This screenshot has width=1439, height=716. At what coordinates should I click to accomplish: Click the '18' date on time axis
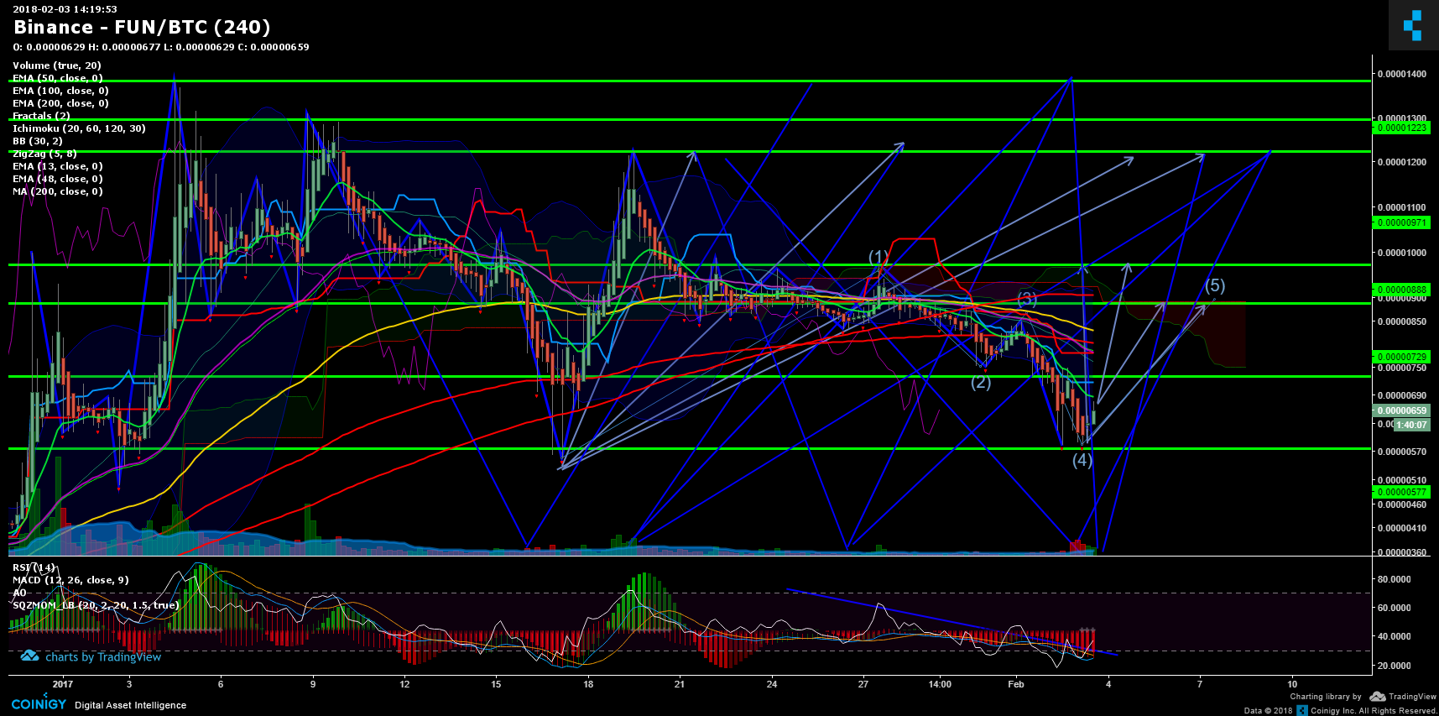588,684
